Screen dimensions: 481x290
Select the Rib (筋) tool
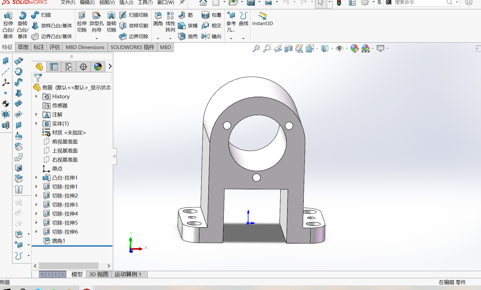point(186,15)
